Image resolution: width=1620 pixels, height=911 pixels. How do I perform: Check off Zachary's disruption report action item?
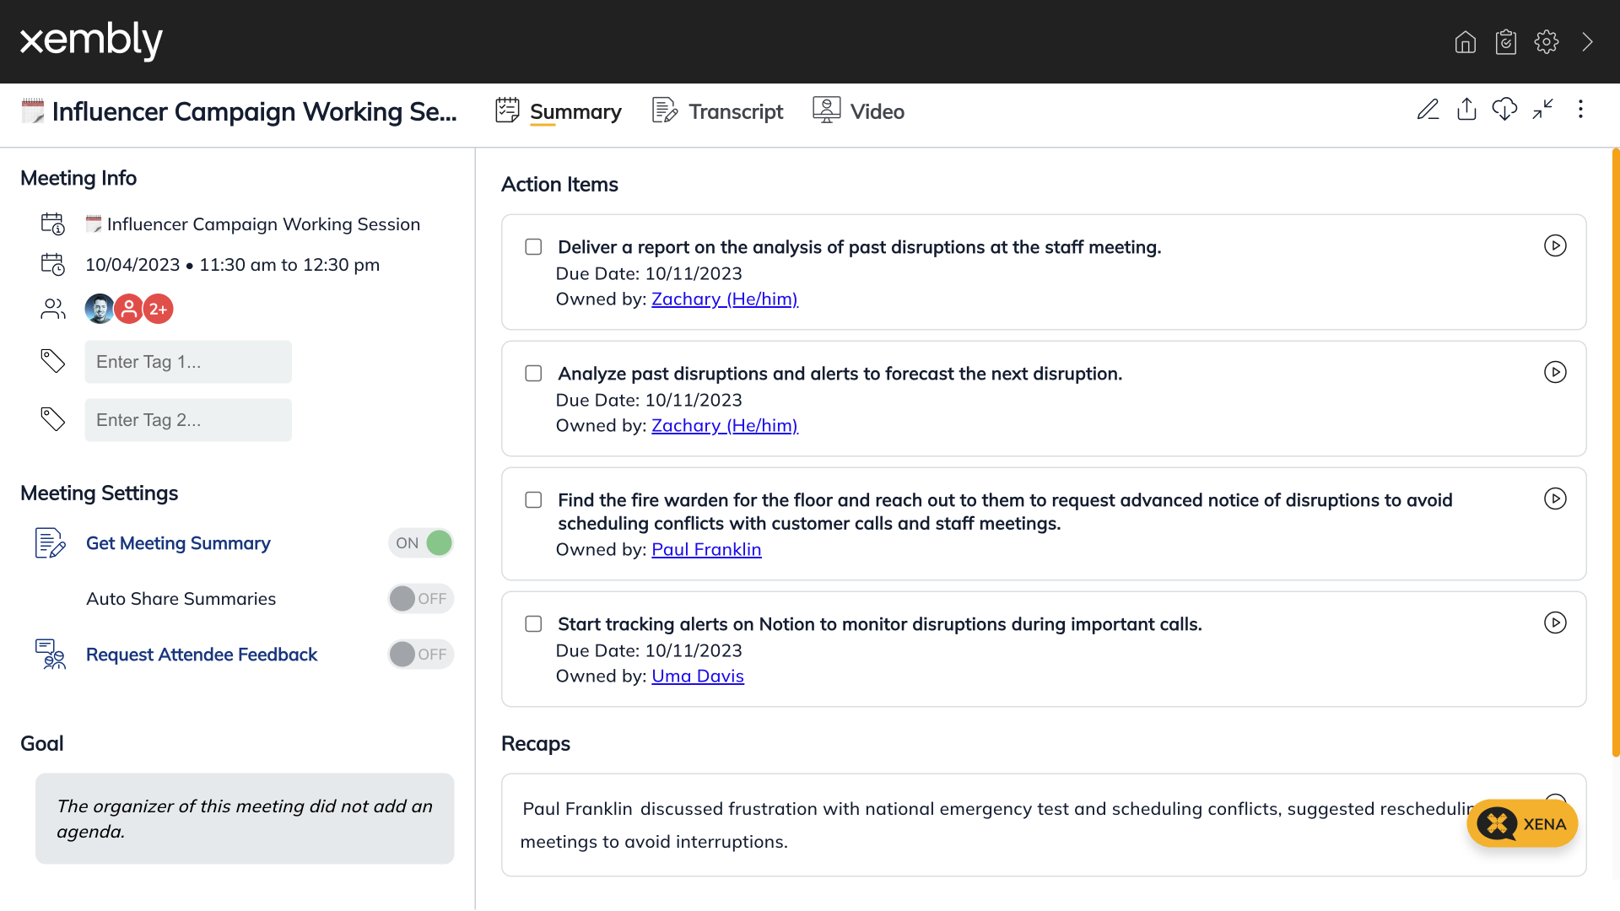(x=533, y=245)
